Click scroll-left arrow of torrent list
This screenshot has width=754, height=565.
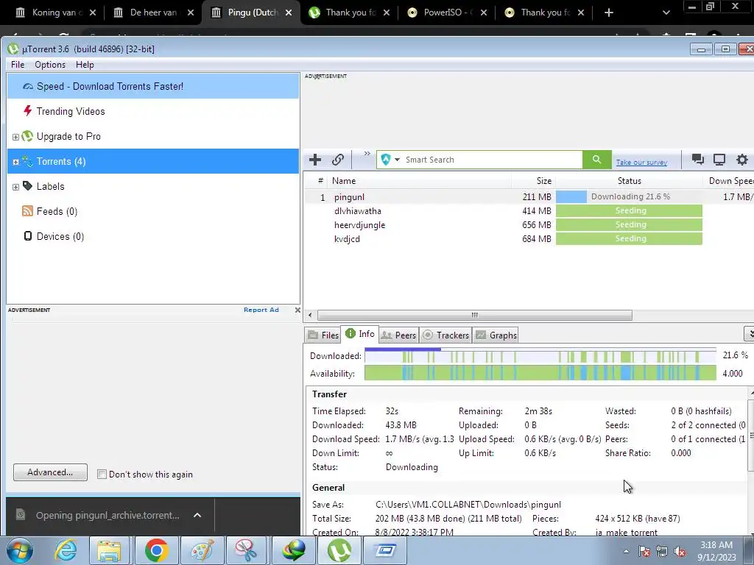pos(310,315)
